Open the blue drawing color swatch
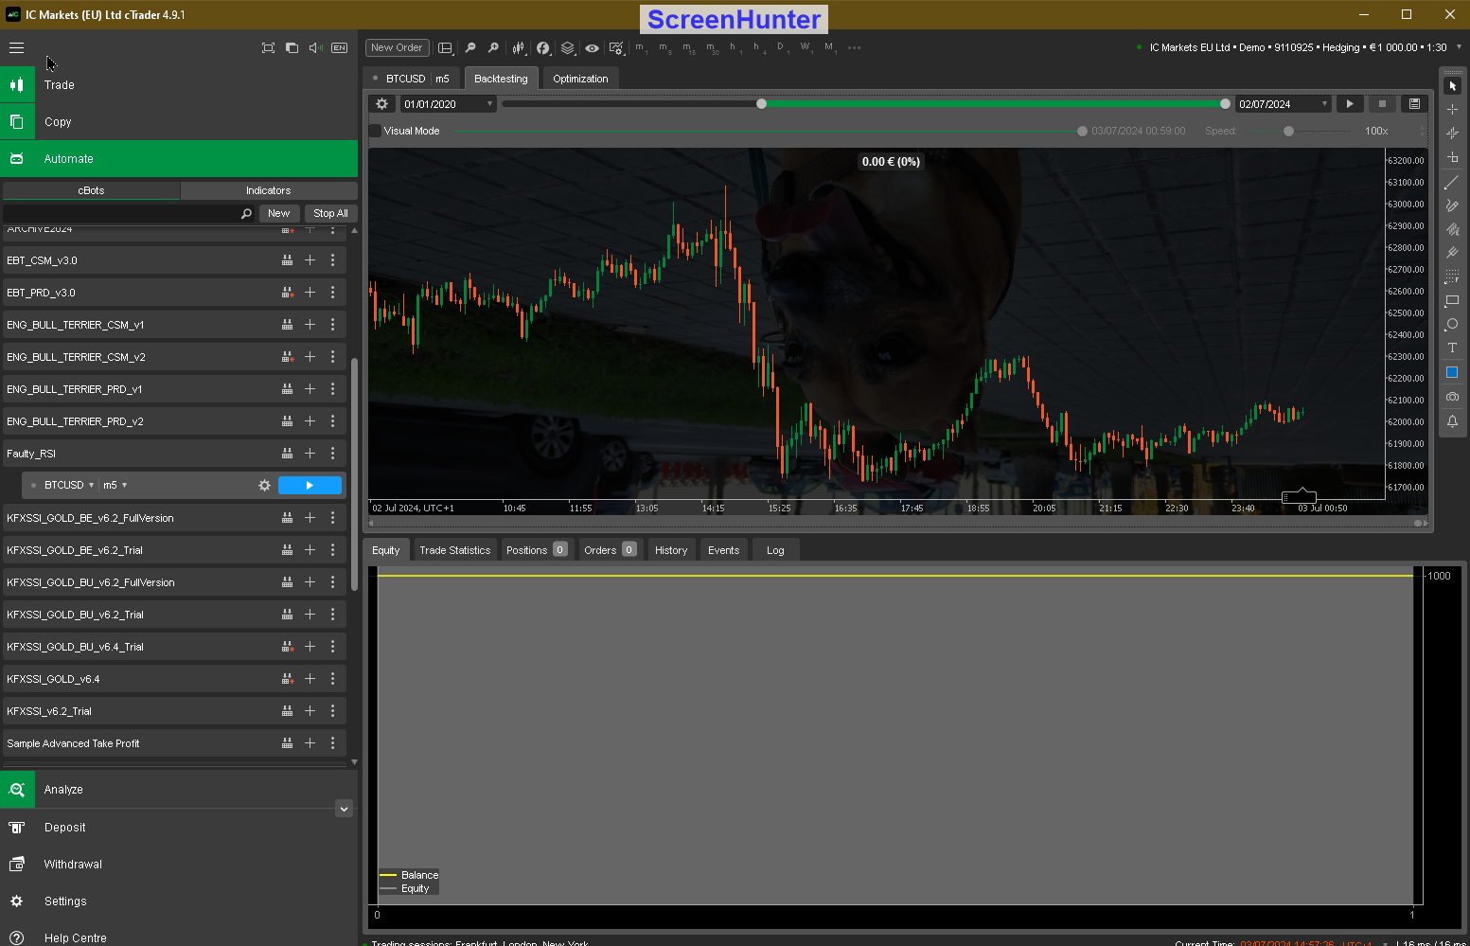This screenshot has width=1470, height=946. [x=1452, y=372]
